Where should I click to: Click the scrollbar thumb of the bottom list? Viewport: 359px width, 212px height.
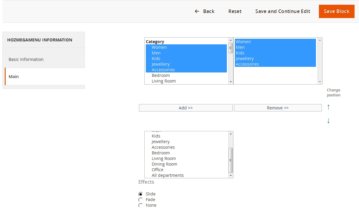point(230,160)
